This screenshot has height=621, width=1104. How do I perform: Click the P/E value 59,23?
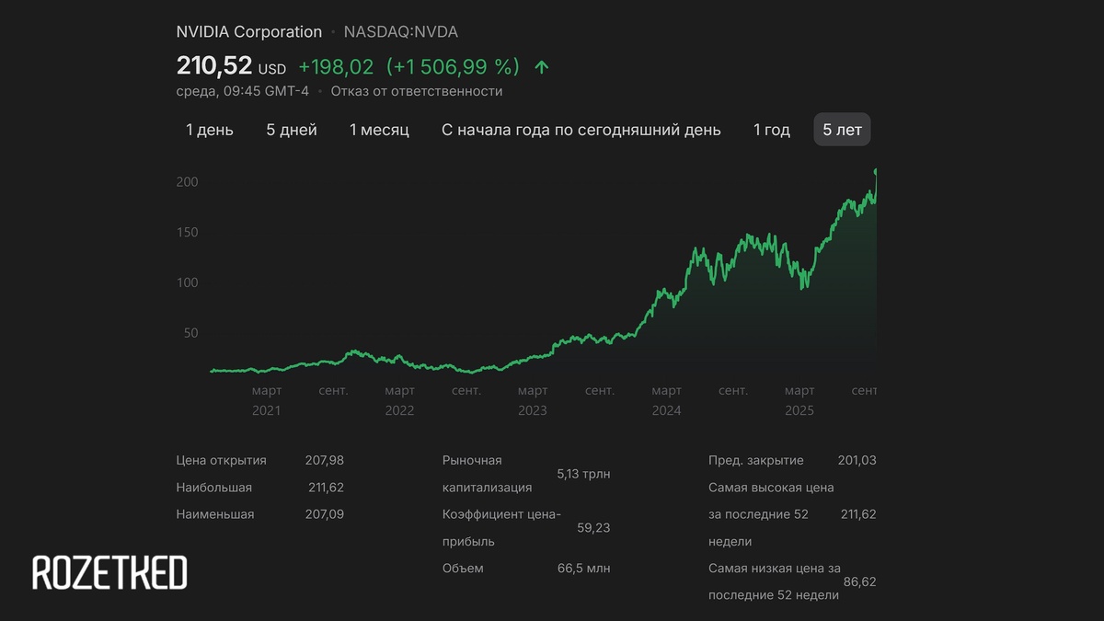pyautogui.click(x=593, y=528)
